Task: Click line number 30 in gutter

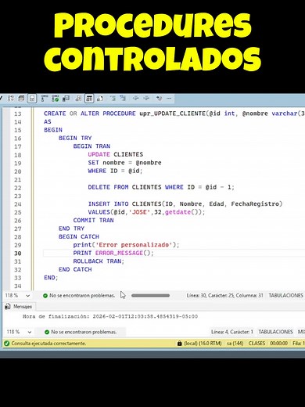Action: click(18, 254)
